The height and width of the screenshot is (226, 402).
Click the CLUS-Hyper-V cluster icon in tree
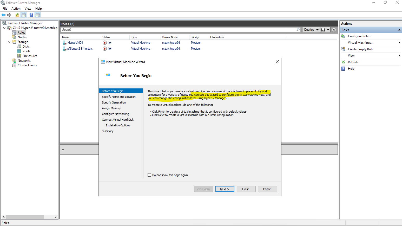click(9, 28)
